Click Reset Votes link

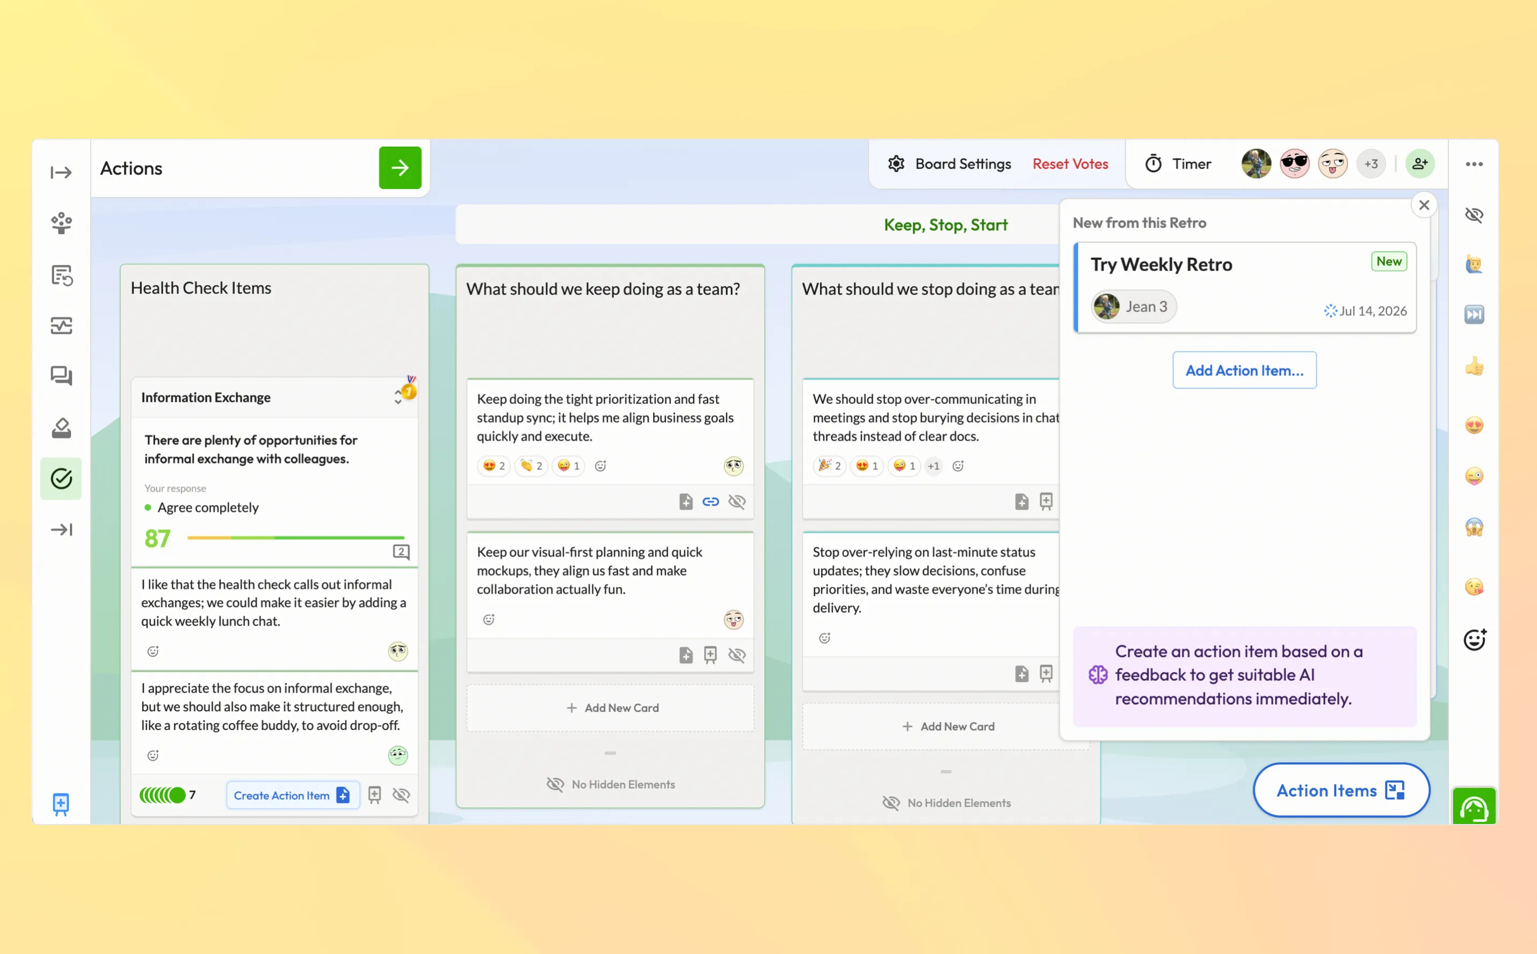[1070, 164]
